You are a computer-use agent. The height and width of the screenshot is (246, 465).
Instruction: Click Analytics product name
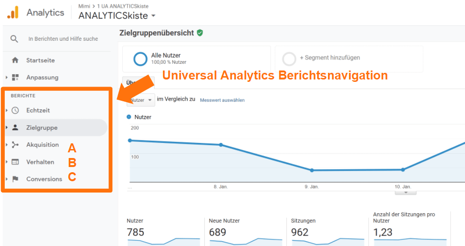pos(46,13)
